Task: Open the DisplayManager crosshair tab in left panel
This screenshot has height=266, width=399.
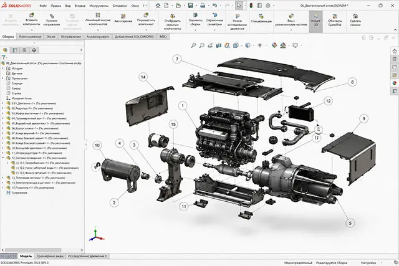Action: tap(34, 50)
